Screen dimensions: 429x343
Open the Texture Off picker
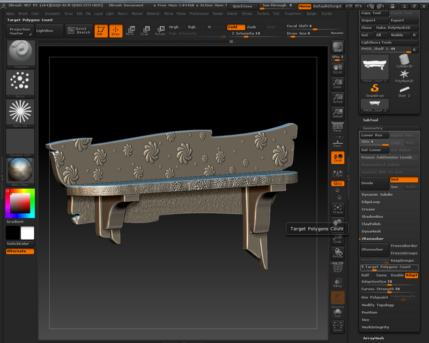[20, 142]
